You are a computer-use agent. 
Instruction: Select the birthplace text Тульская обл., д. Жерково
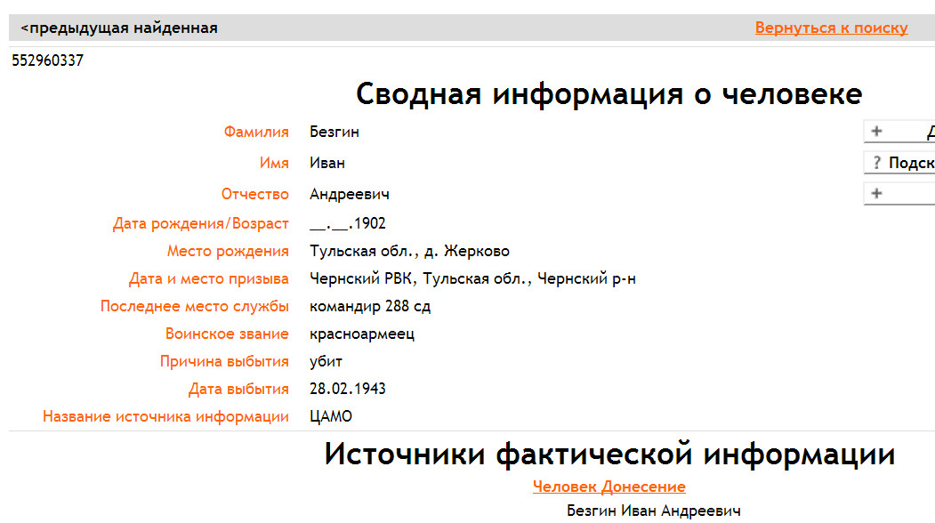coord(409,252)
